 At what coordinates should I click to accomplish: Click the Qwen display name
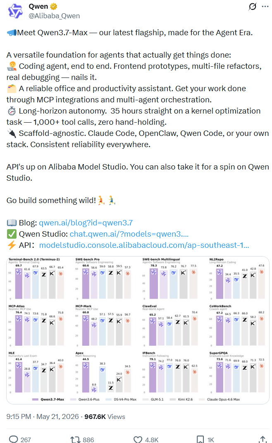point(38,6)
